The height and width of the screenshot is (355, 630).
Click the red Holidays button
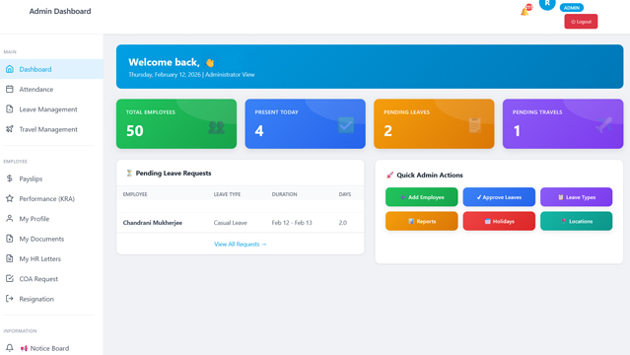(x=499, y=221)
